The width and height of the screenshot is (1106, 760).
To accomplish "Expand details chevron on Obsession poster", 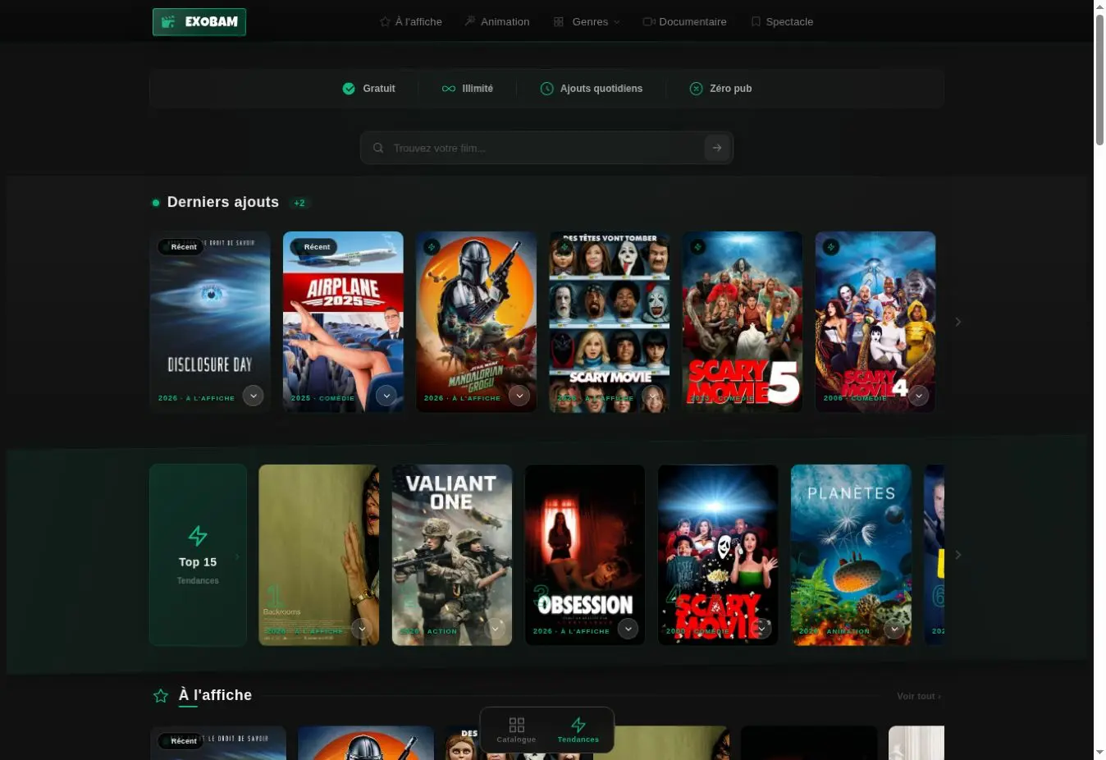I will coord(628,629).
